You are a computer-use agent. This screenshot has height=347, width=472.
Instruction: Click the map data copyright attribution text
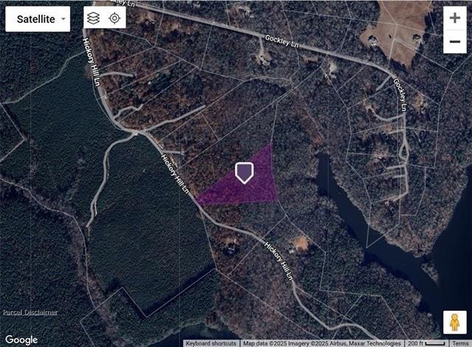click(322, 343)
